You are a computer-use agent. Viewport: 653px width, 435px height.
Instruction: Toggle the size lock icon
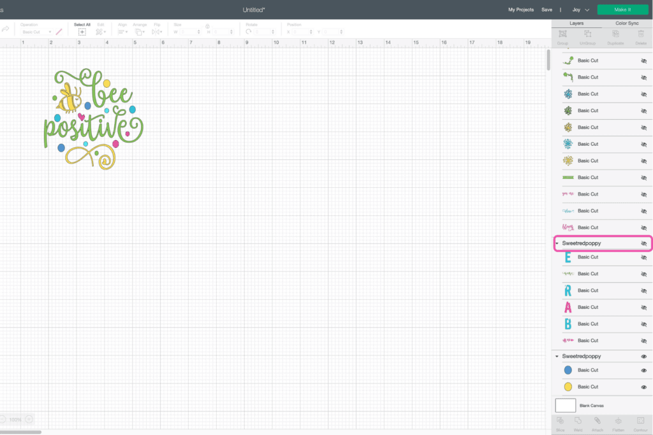coord(207,26)
